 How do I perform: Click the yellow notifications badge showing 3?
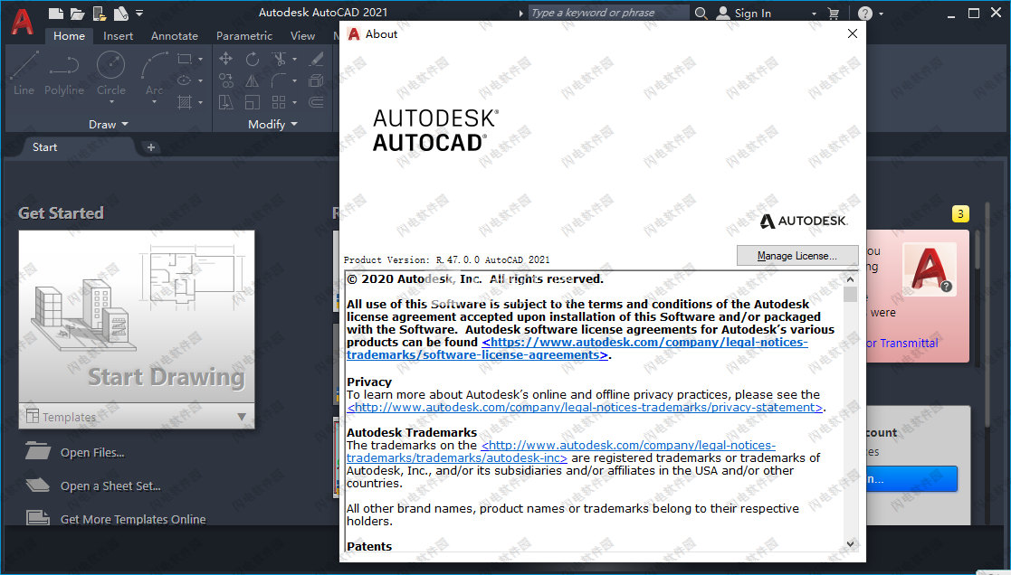(960, 213)
